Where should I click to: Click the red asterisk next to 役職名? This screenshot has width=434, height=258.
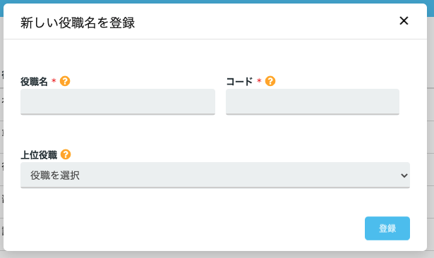pos(54,80)
